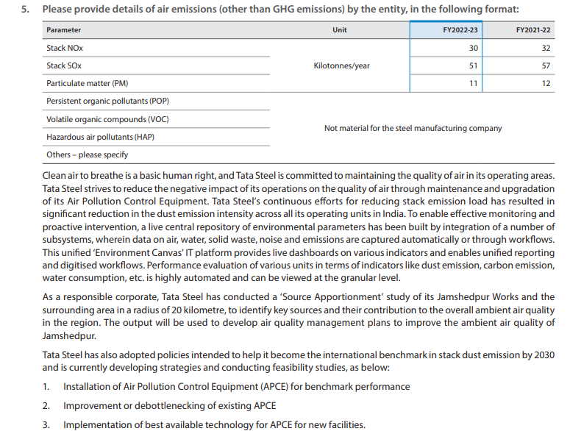570x431 pixels.
Task: Click Particulate matter FY2022-23 value 11
Action: (x=474, y=83)
